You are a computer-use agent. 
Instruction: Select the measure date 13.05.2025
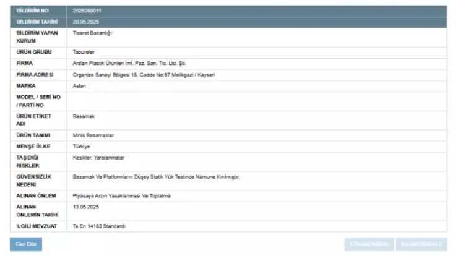(x=85, y=207)
